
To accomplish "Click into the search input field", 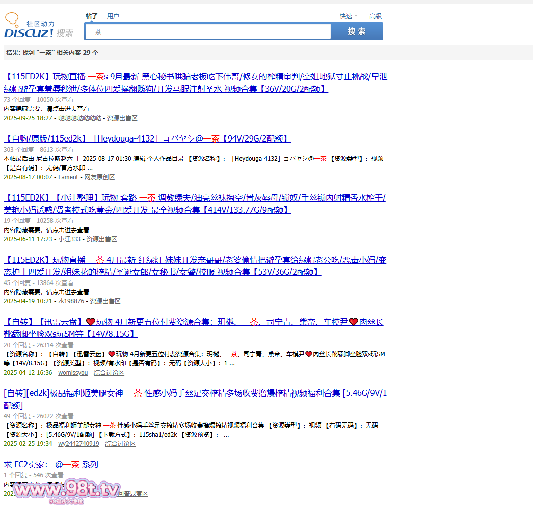I will (208, 32).
